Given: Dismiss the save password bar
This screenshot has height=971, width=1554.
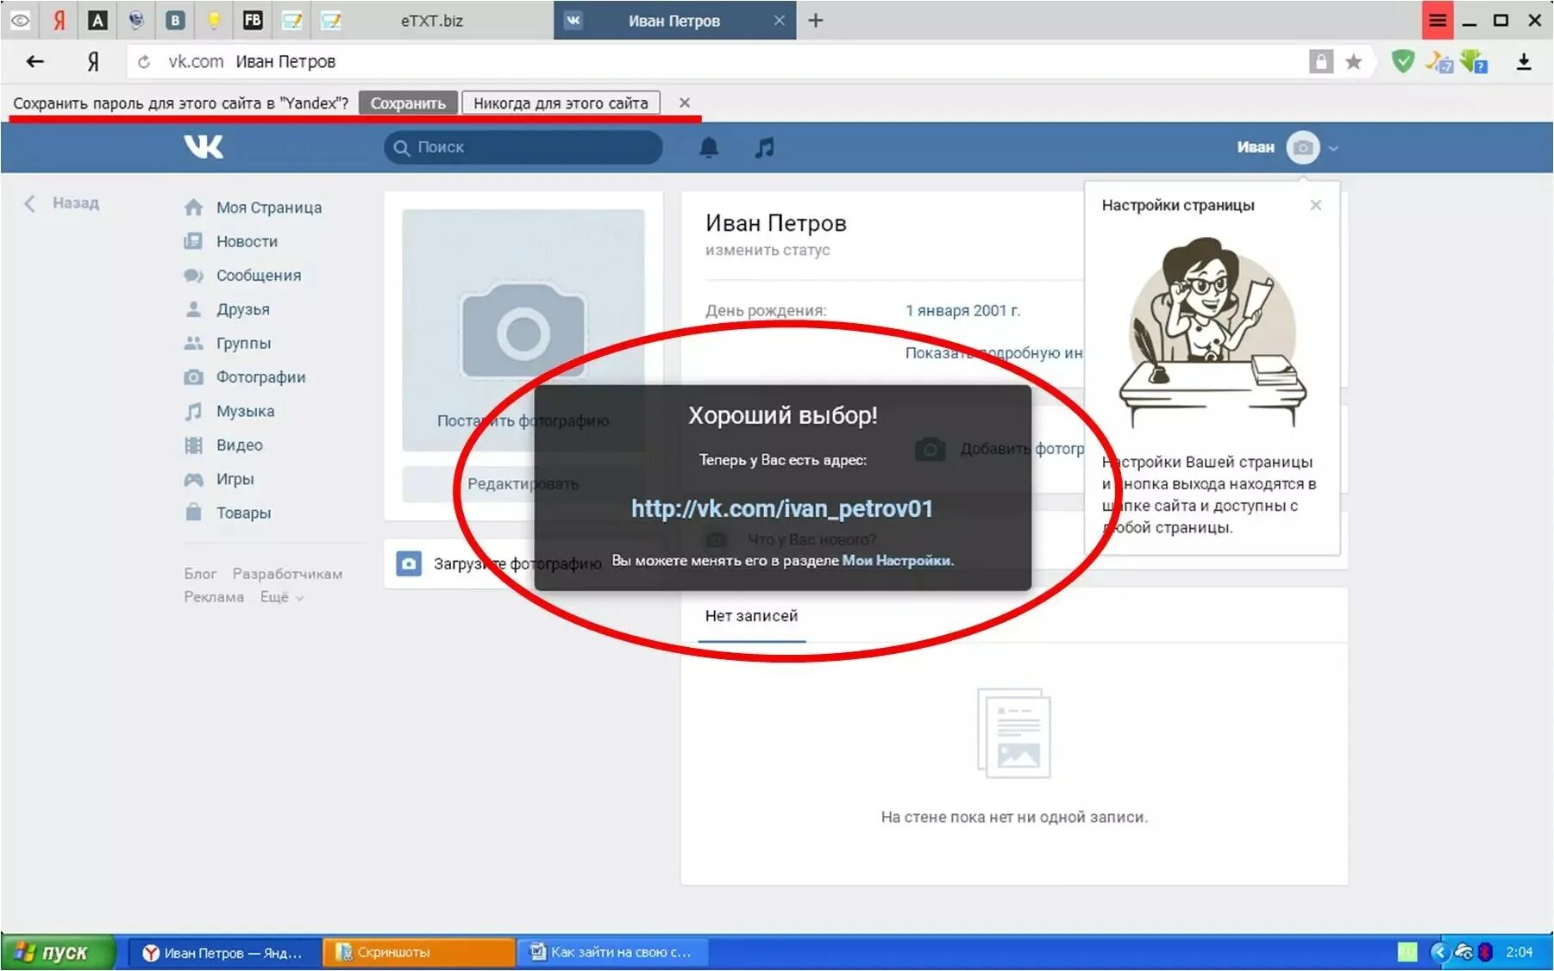Looking at the screenshot, I should (685, 103).
